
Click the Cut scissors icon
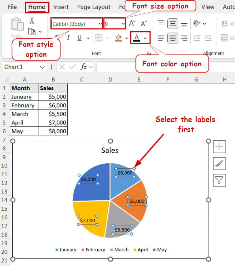coord(32,21)
